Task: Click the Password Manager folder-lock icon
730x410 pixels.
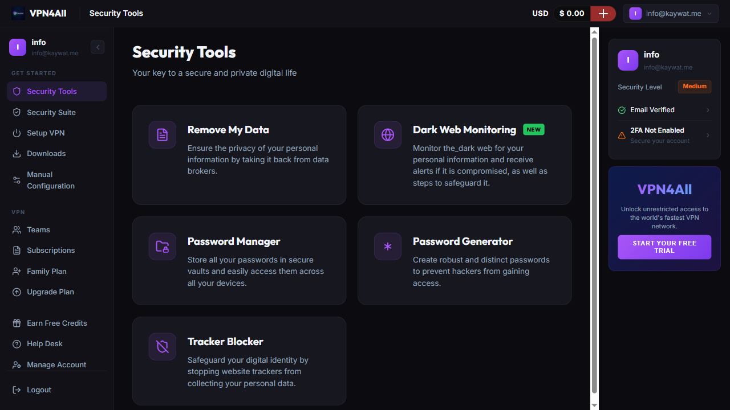Action: point(163,247)
